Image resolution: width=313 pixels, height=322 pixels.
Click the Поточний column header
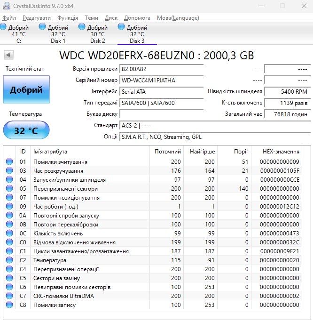(x=167, y=152)
